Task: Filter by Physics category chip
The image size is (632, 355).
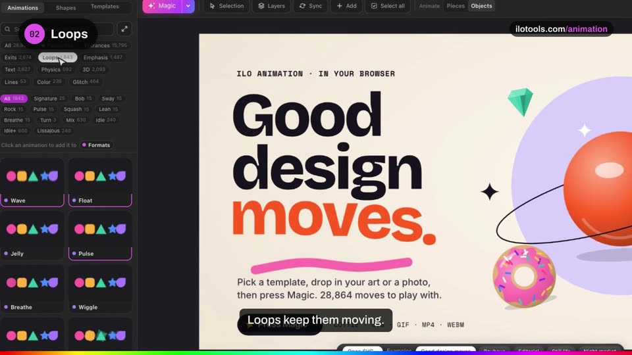Action: click(56, 69)
